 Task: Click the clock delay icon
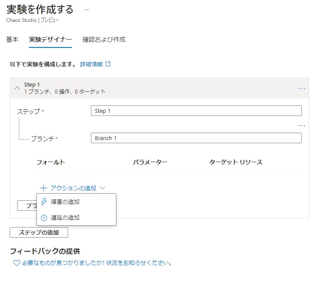tap(43, 218)
